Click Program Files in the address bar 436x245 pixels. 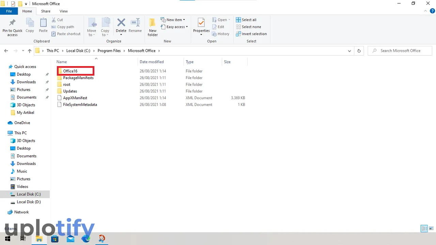(x=109, y=51)
